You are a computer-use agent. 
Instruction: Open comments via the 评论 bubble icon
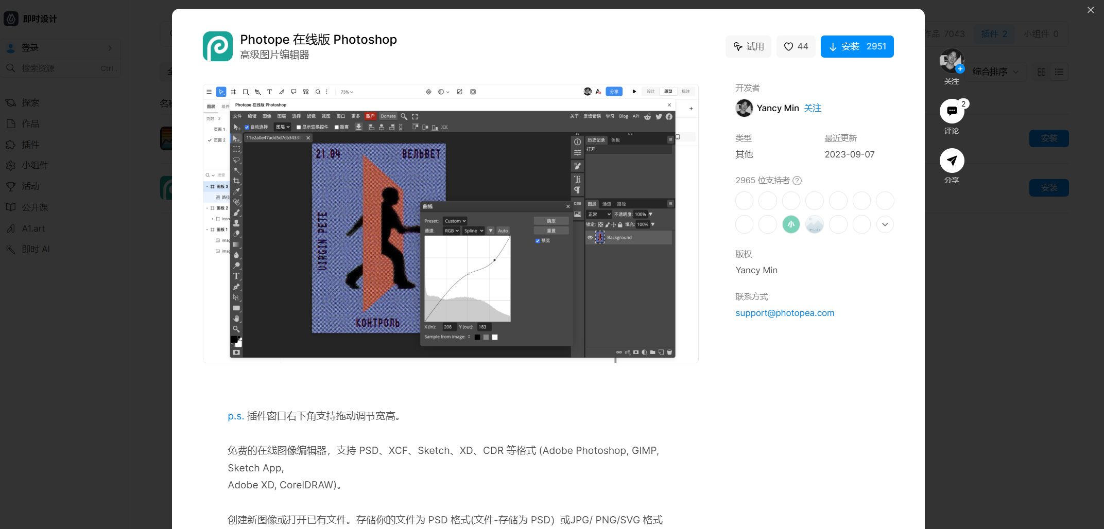click(x=952, y=111)
